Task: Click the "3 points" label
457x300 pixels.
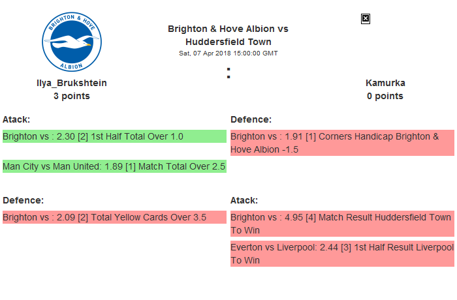Action: point(72,97)
